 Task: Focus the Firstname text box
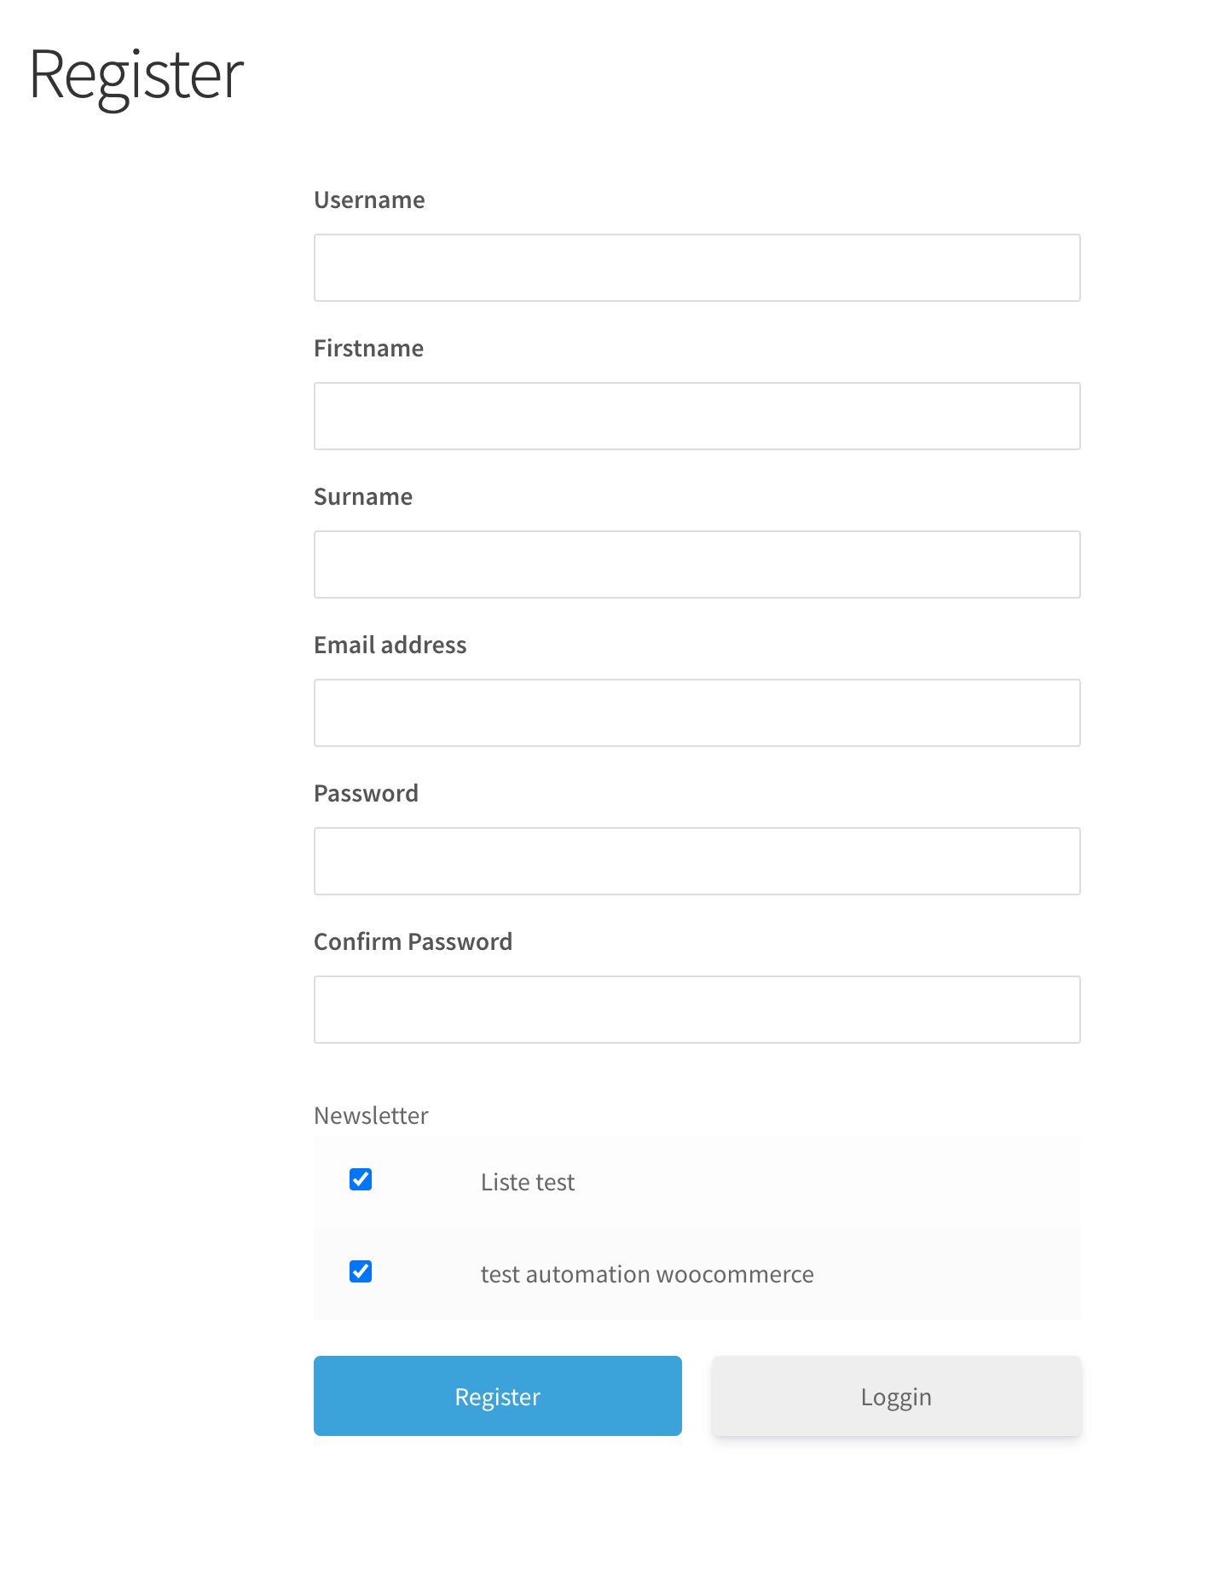[697, 416]
